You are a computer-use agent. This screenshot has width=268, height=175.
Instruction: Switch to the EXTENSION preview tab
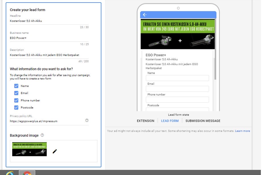146,121
